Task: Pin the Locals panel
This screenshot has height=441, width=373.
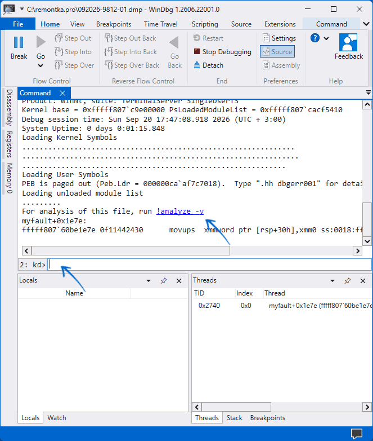Action: pos(164,281)
